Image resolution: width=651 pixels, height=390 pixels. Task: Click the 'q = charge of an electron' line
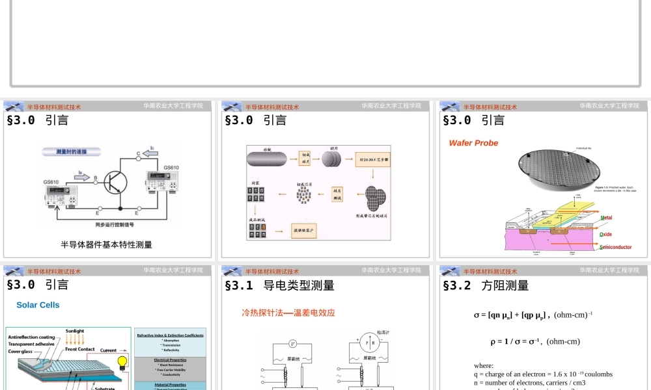pos(543,374)
